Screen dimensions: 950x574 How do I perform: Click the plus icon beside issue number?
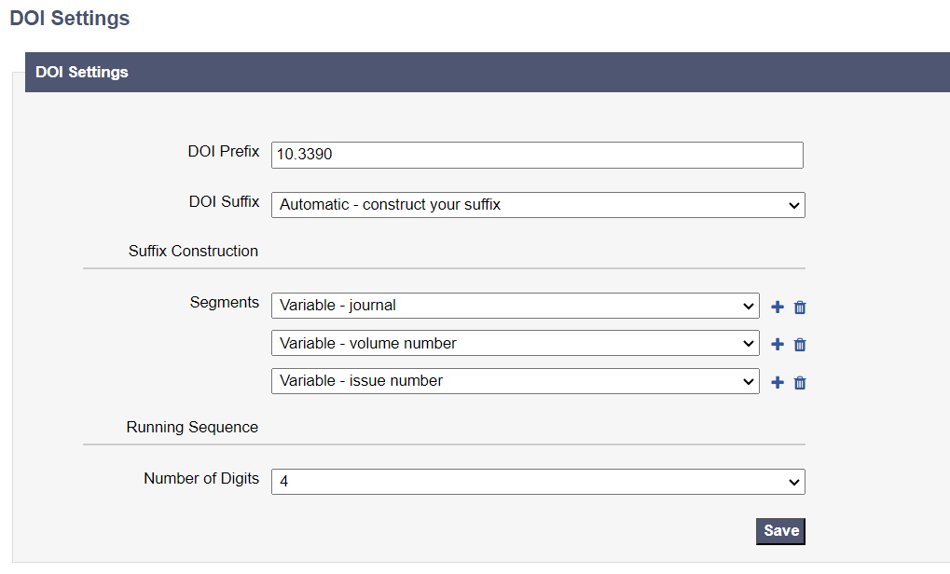click(778, 381)
